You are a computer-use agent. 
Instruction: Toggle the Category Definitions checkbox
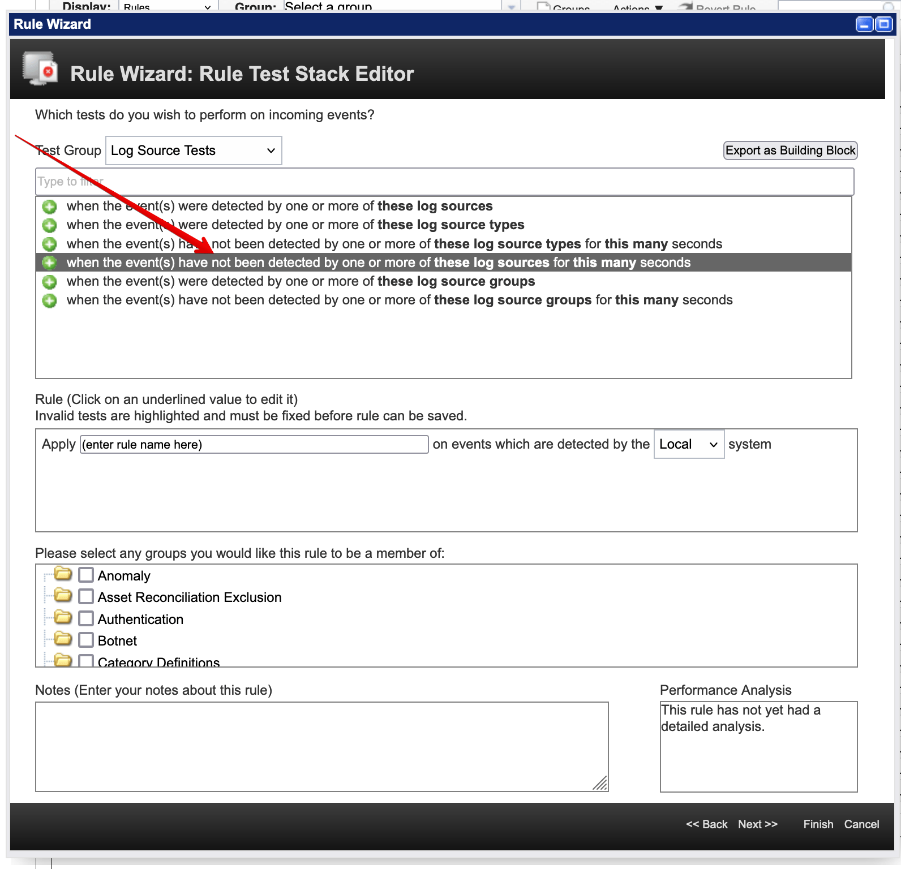(x=86, y=661)
